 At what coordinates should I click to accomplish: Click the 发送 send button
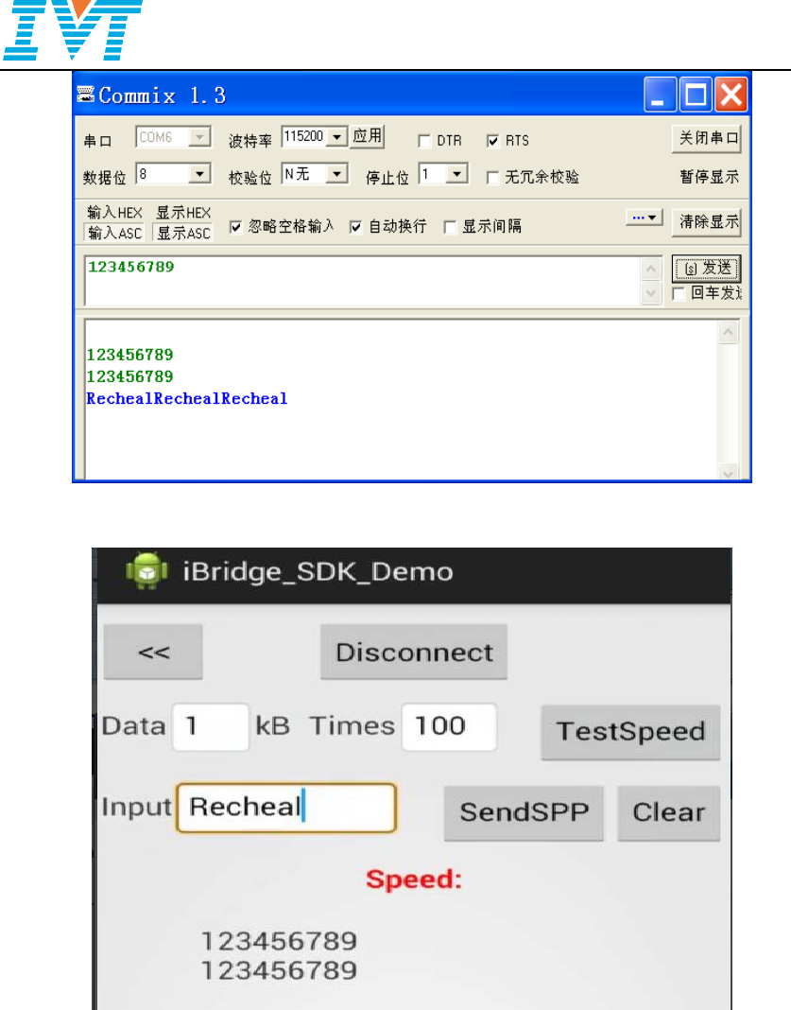[707, 269]
